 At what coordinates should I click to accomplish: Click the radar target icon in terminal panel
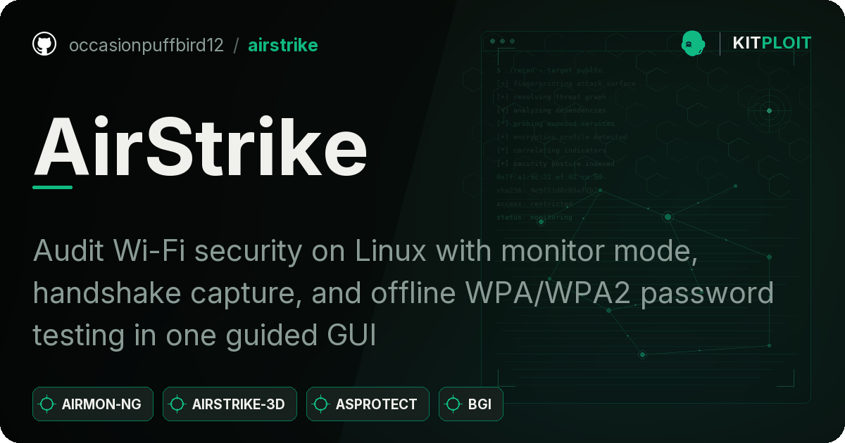click(x=769, y=110)
